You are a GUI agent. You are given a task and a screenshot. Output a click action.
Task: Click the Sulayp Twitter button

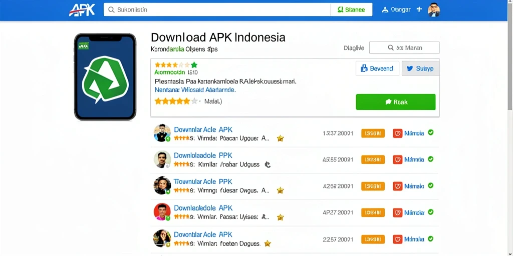pyautogui.click(x=420, y=68)
